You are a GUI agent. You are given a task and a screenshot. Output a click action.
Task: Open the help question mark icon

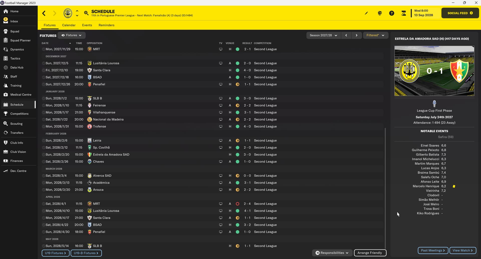coord(392,13)
